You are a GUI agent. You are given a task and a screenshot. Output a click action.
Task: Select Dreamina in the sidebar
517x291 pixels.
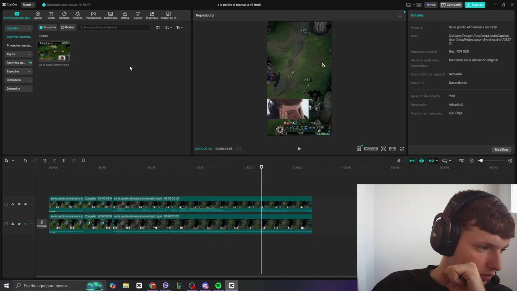click(19, 89)
